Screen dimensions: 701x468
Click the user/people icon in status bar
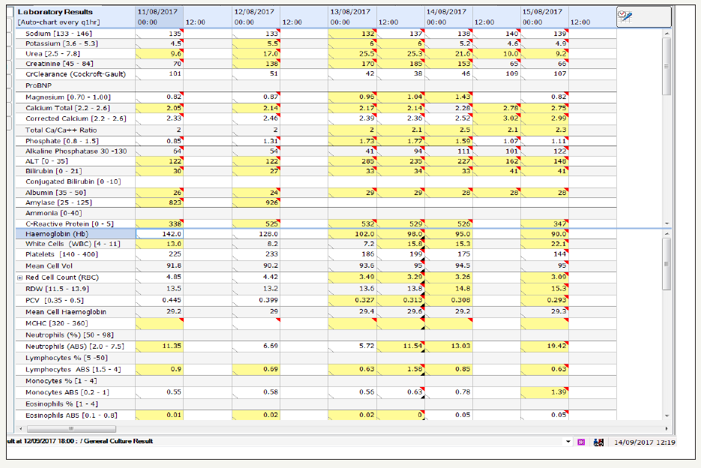pyautogui.click(x=598, y=442)
